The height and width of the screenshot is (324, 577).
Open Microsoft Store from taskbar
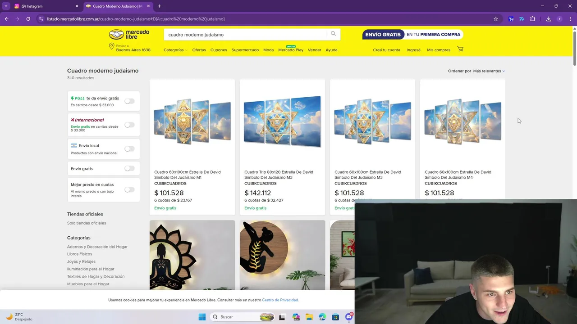click(x=335, y=317)
